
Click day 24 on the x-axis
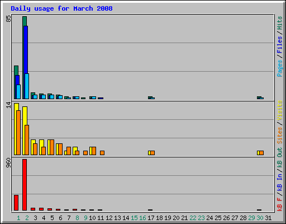(209, 218)
